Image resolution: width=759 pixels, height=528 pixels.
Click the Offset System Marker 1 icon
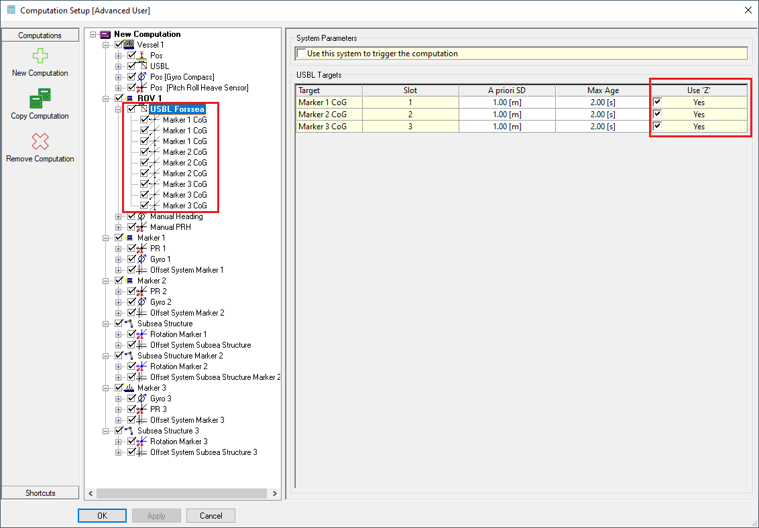141,270
